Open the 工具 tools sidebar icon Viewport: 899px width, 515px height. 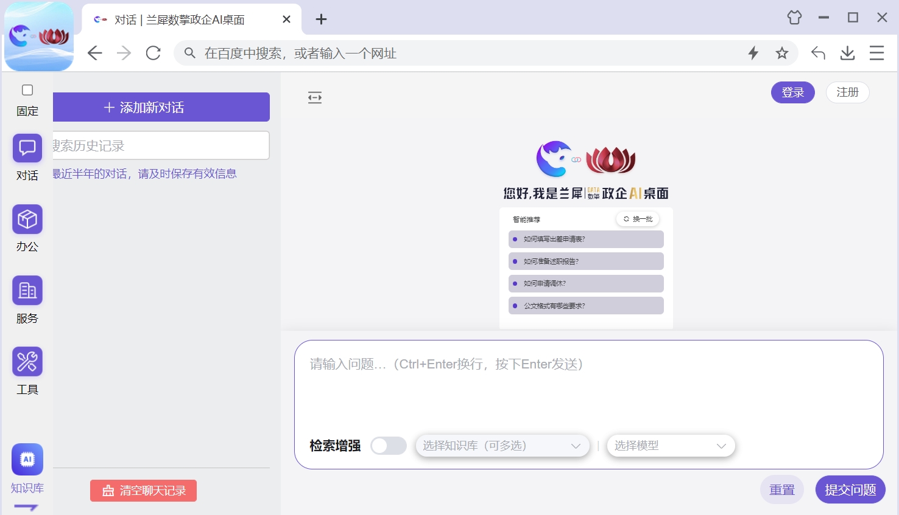[27, 362]
